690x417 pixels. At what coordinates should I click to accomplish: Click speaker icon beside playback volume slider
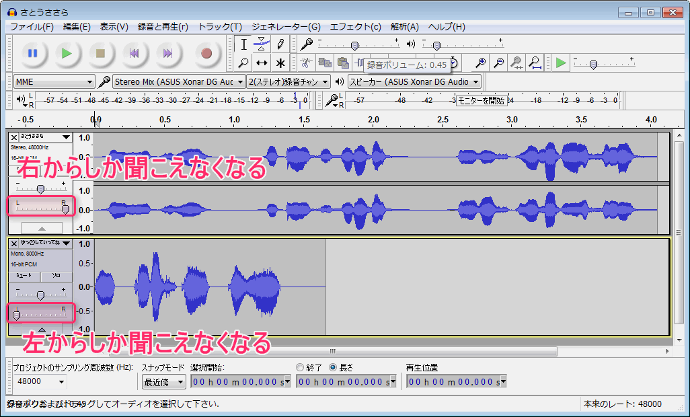[411, 44]
